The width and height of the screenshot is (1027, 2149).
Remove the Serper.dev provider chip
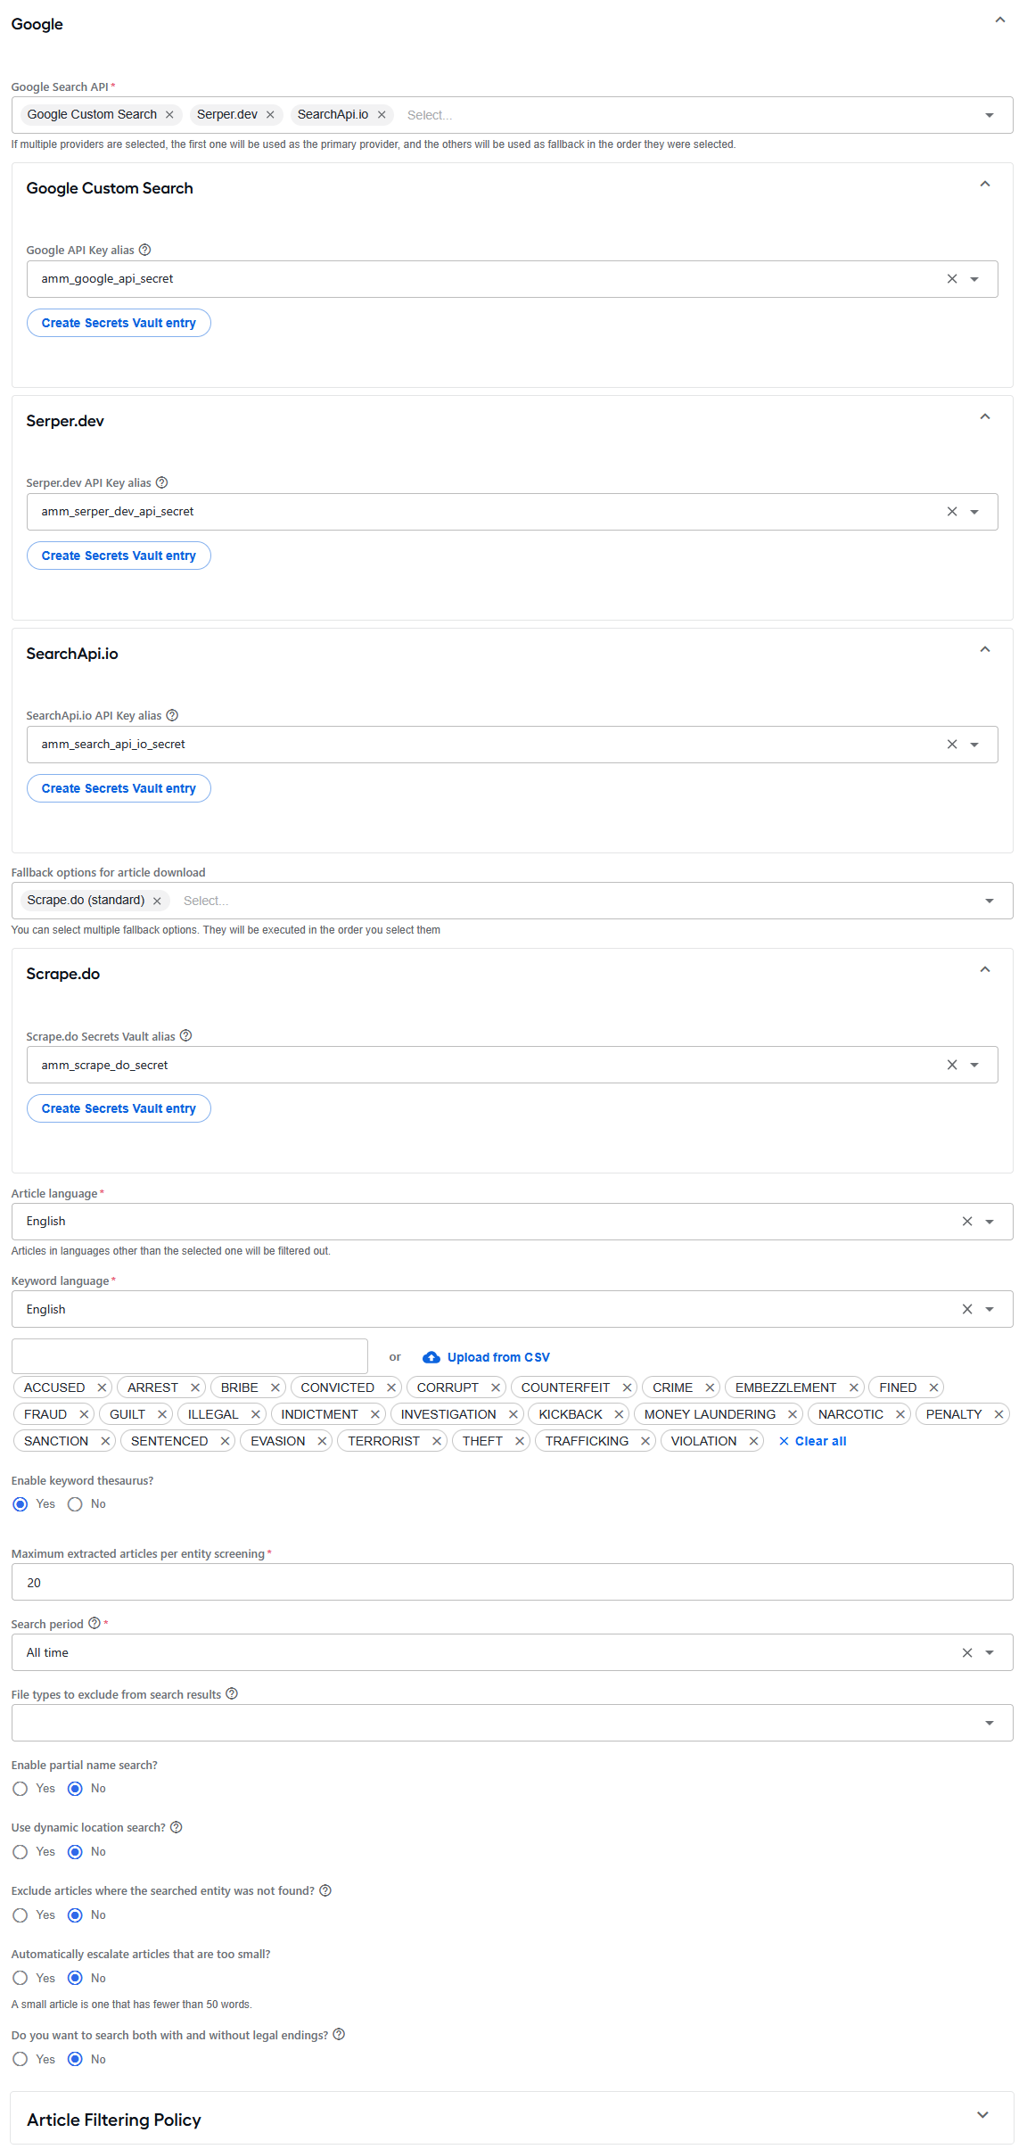click(270, 115)
